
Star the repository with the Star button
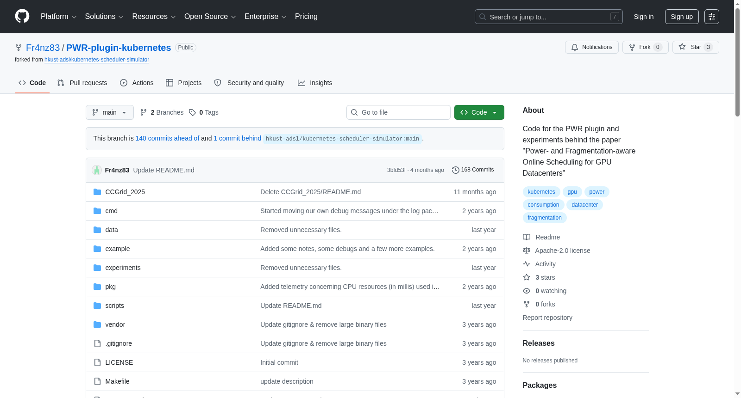tap(696, 47)
